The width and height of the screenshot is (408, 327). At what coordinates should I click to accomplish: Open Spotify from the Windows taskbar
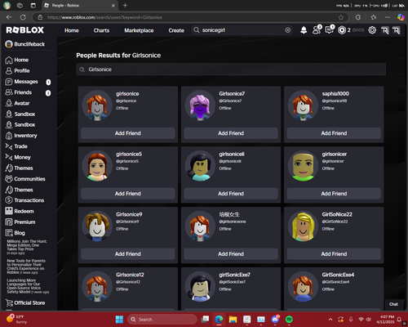pos(289,319)
